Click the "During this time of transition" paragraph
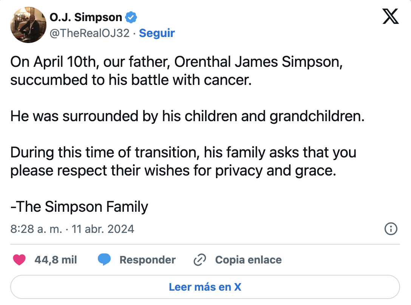Screen dimensions: 411x305 coord(183,162)
